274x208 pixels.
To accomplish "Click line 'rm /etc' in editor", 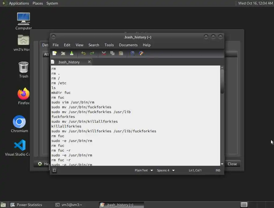I will (59, 83).
